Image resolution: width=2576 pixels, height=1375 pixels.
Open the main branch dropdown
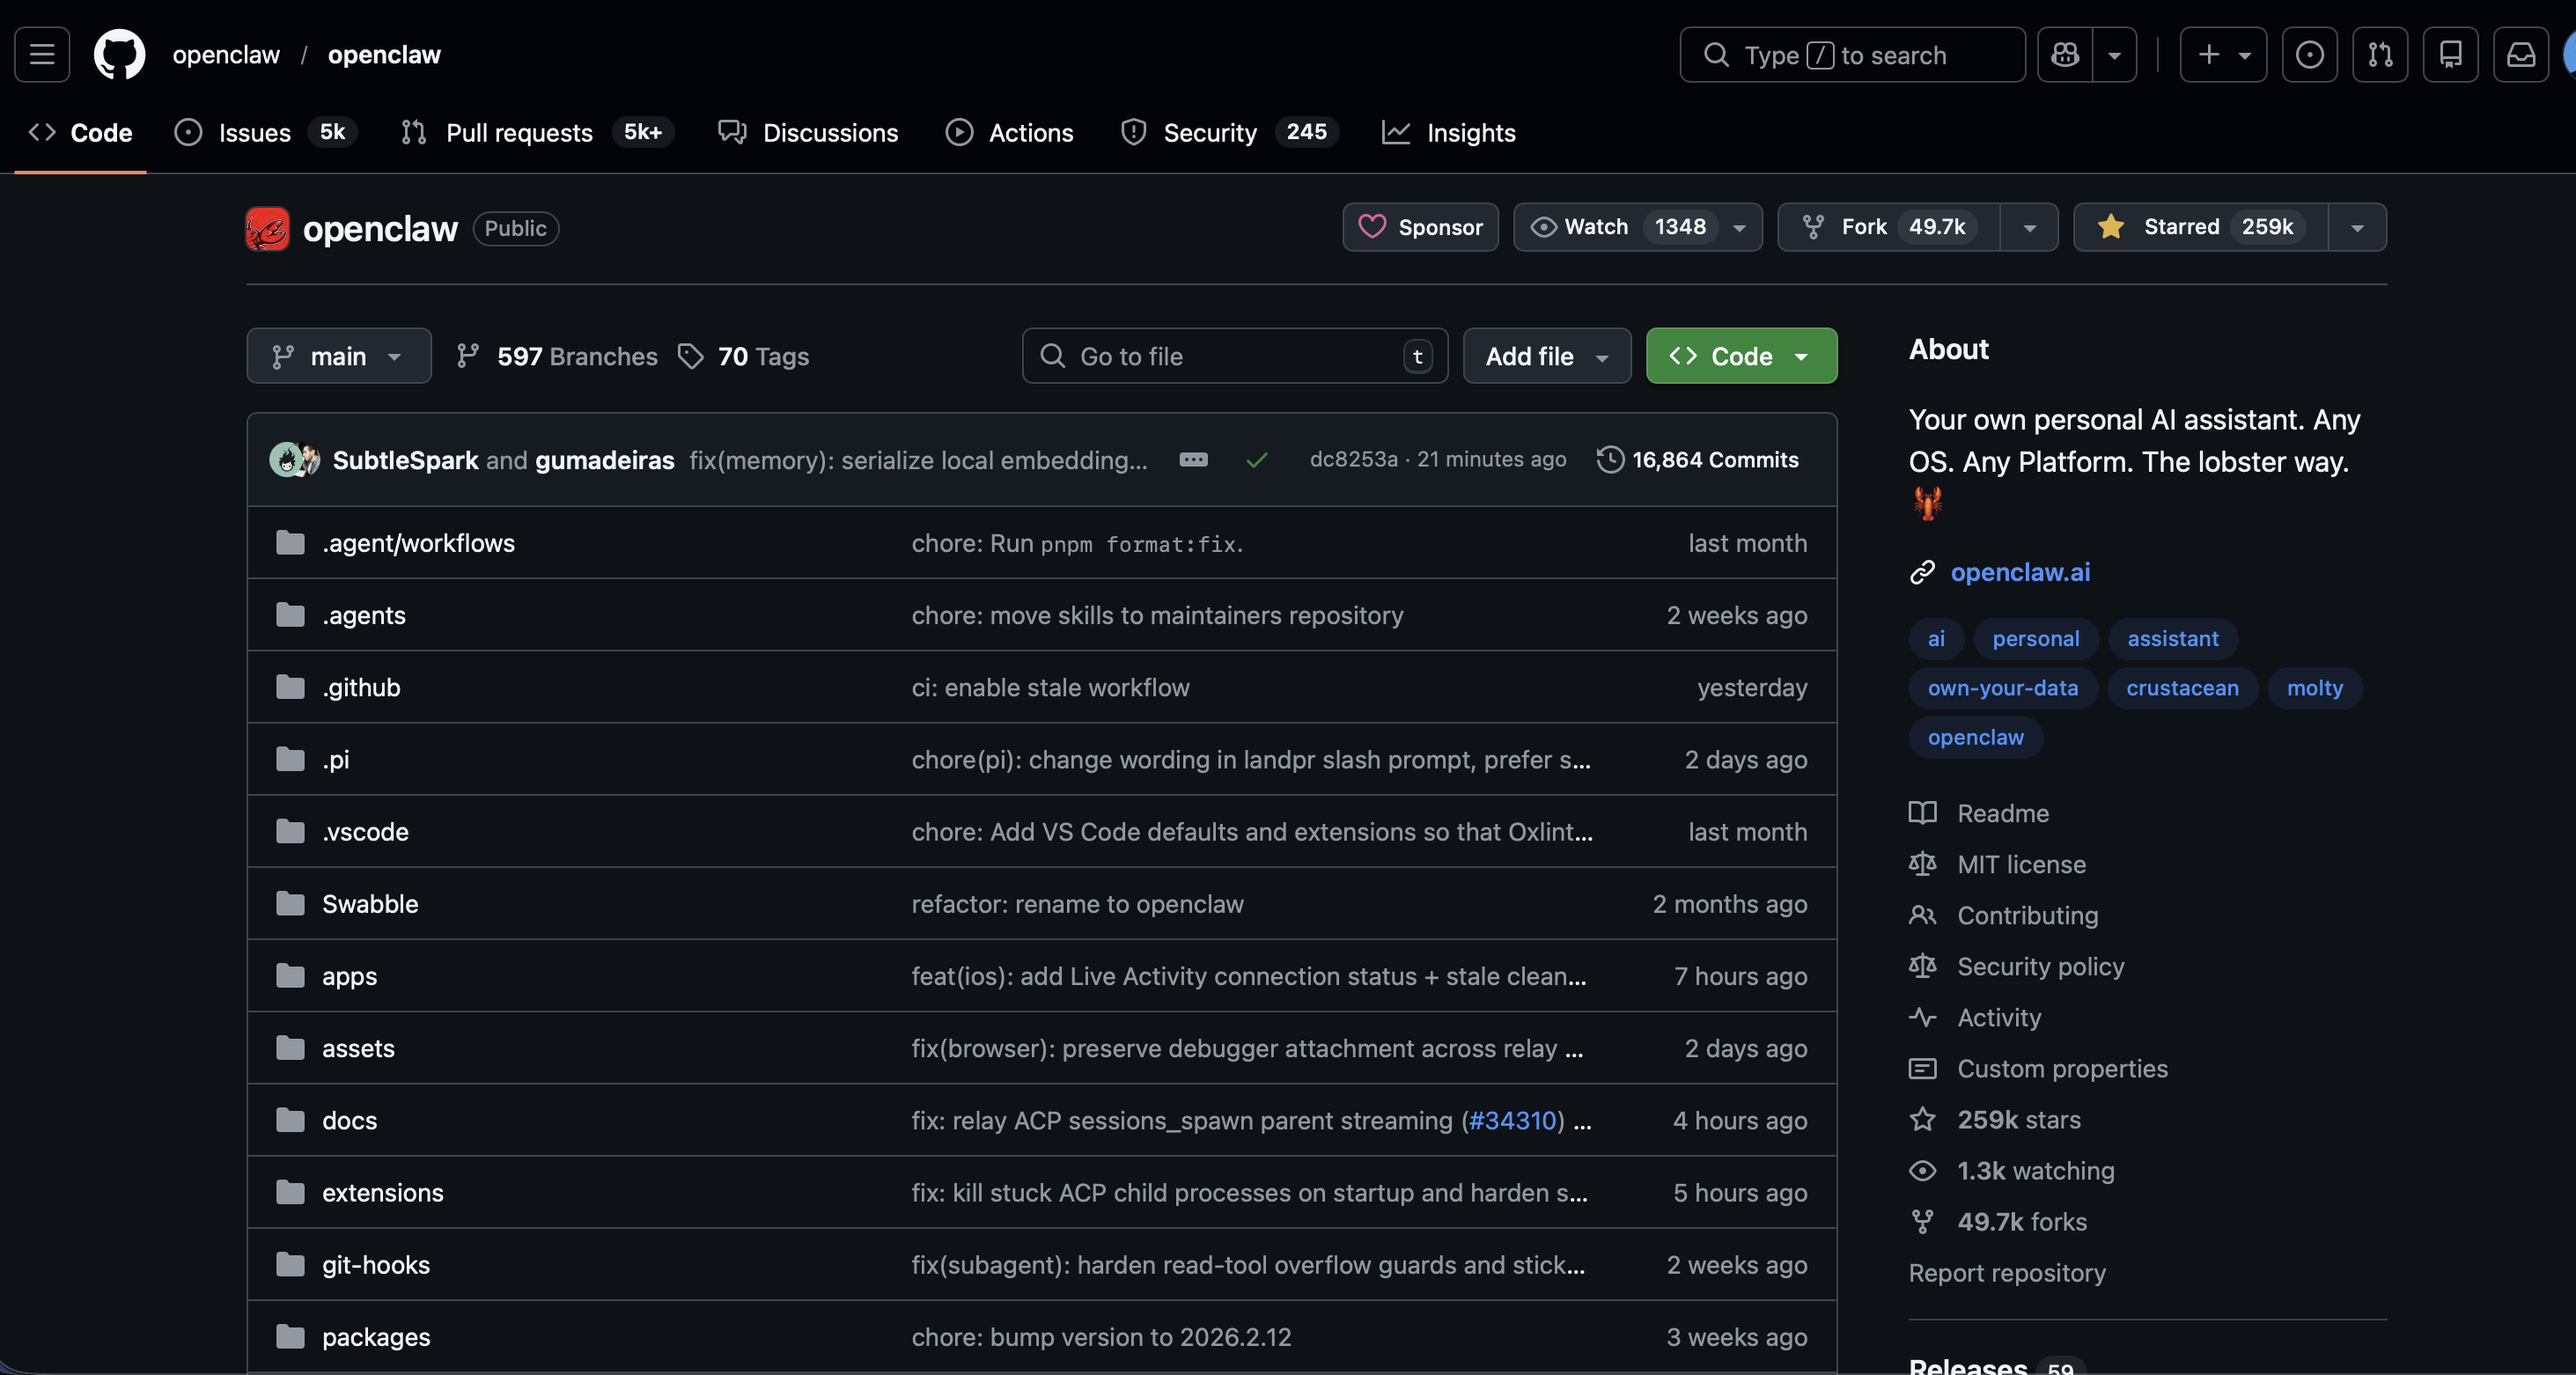pyautogui.click(x=338, y=356)
